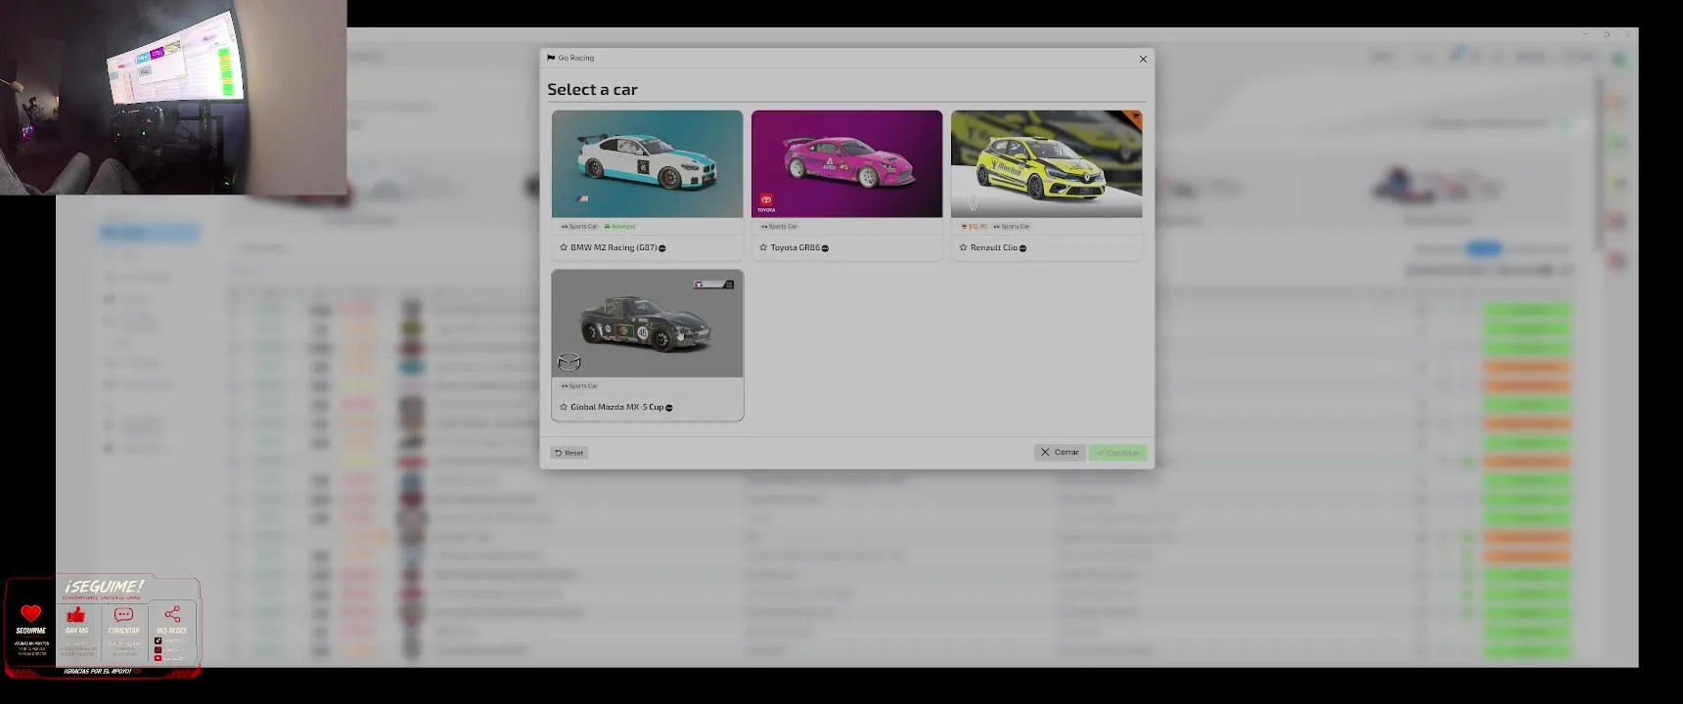
Task: Pick the yellow Renault Clio car image
Action: click(x=1046, y=163)
